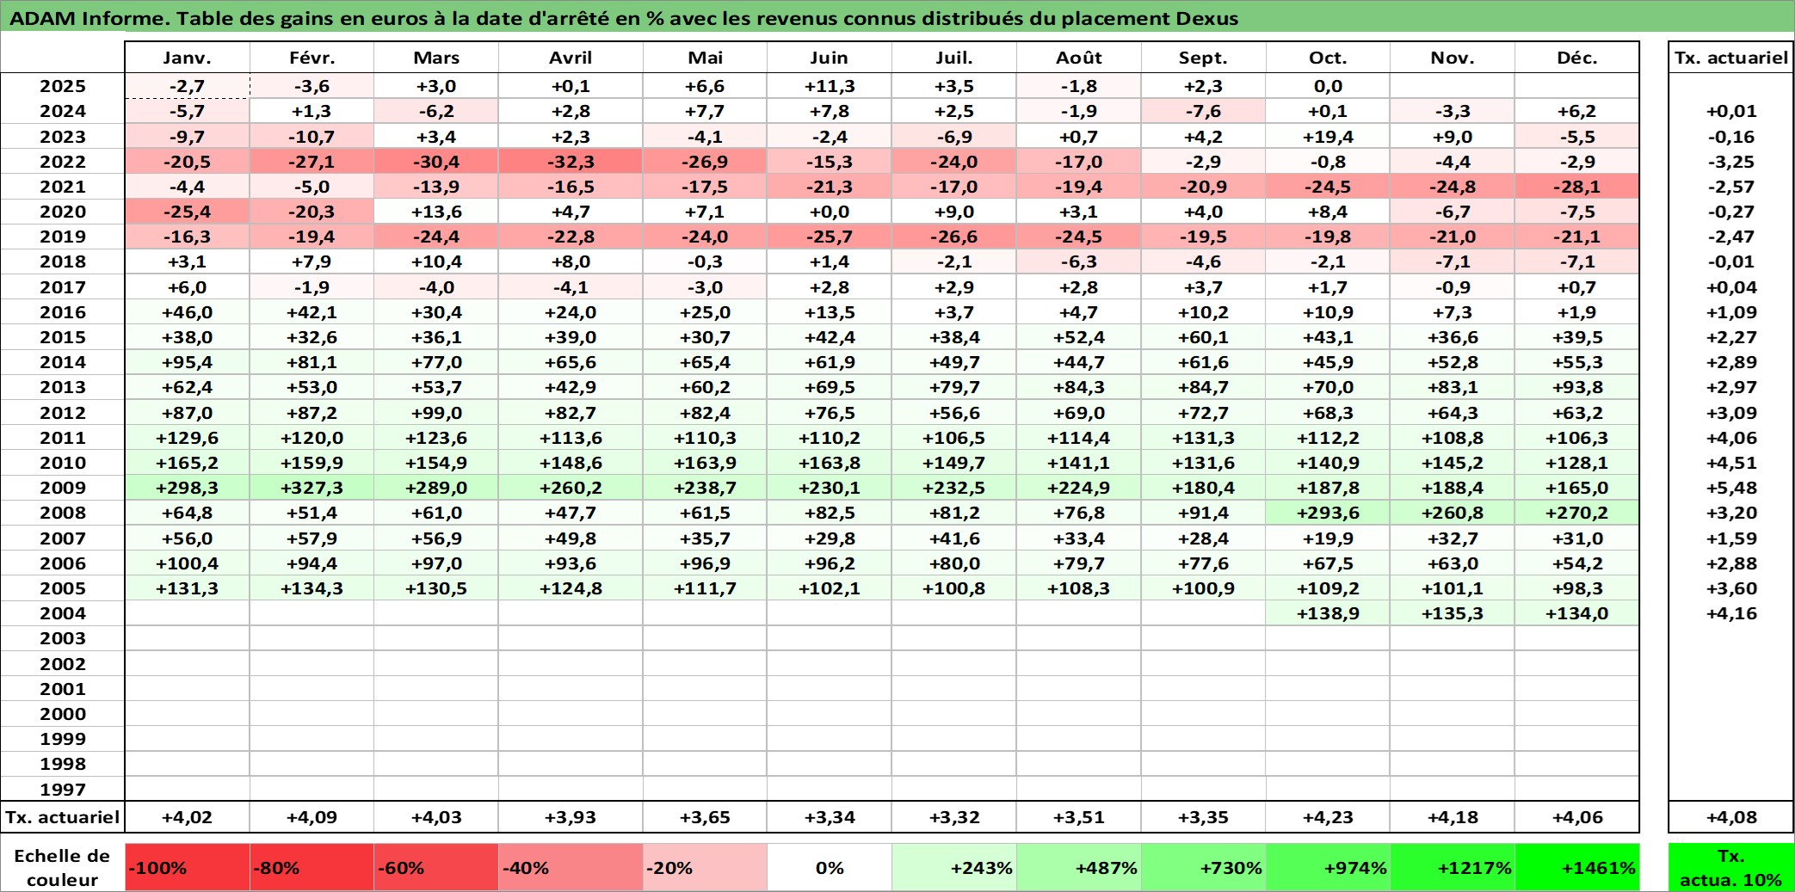Screen dimensions: 1795x892
Task: Click the +46,0 cell for Janv. 2016
Action: (188, 312)
